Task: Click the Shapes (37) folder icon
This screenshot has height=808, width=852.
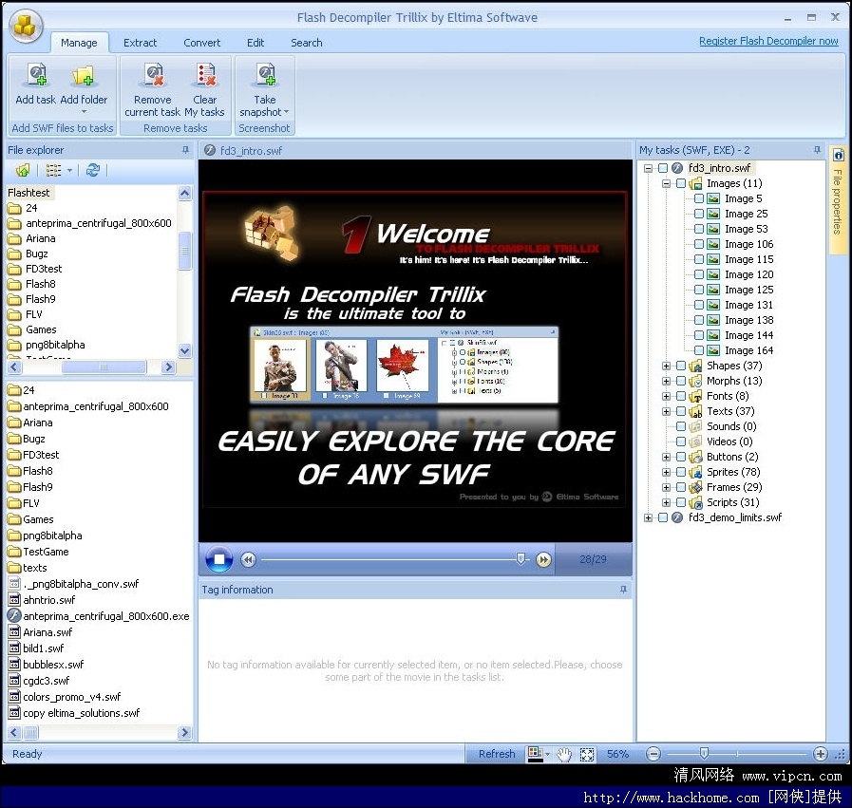Action: [695, 366]
